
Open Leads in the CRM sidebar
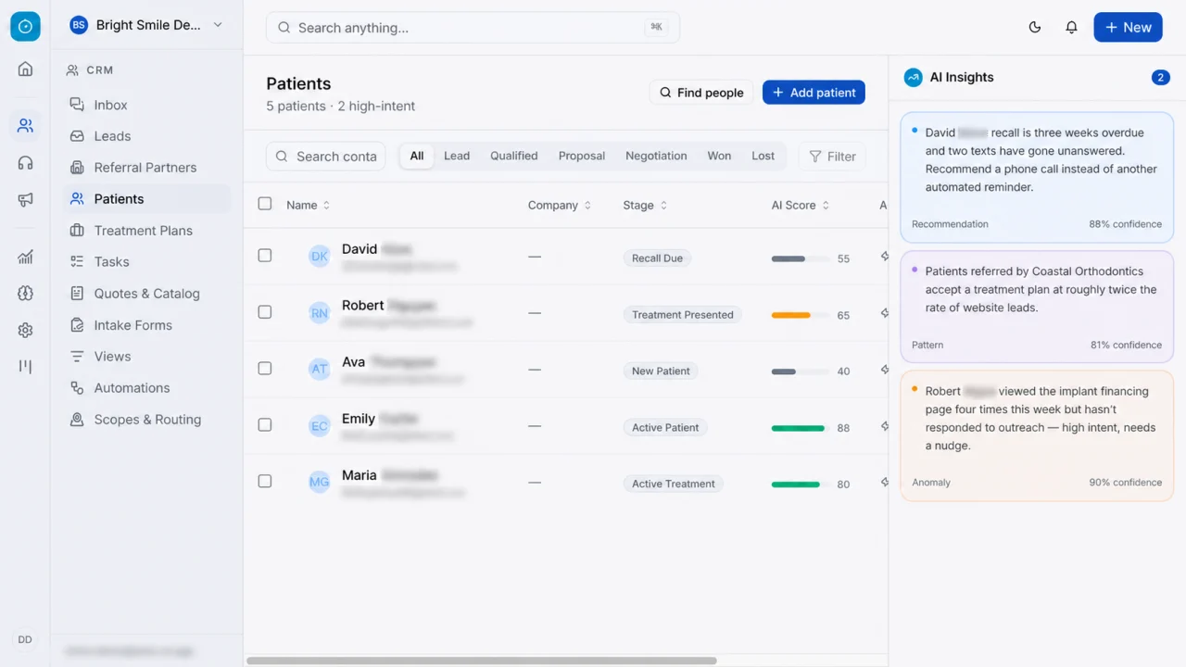[146, 136]
